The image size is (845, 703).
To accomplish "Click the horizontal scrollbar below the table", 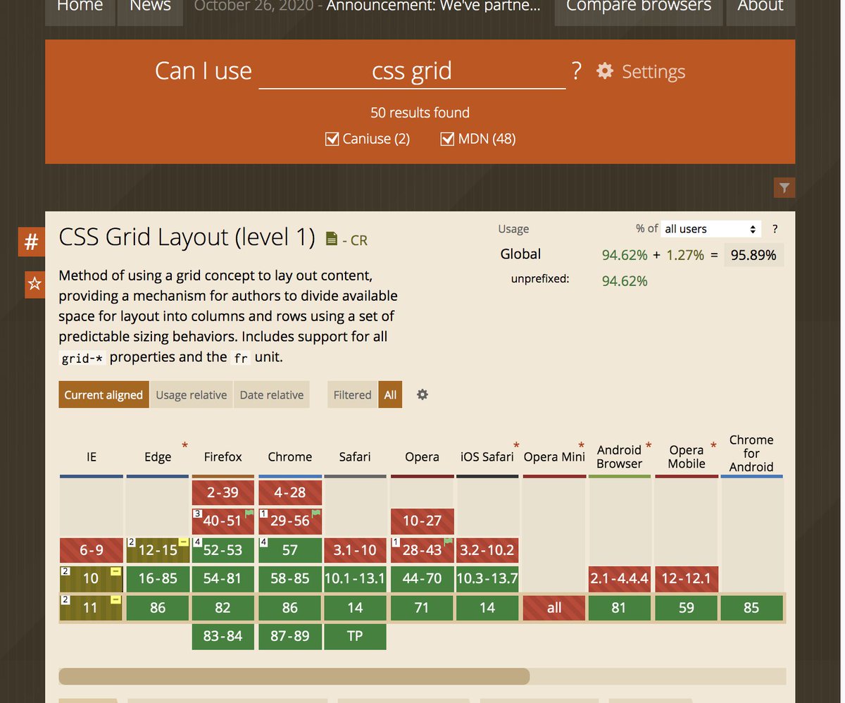I will point(294,676).
